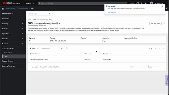This screenshot has height=95, width=169.
Task: Toggle the Preview off switch
Action: coord(138,3)
